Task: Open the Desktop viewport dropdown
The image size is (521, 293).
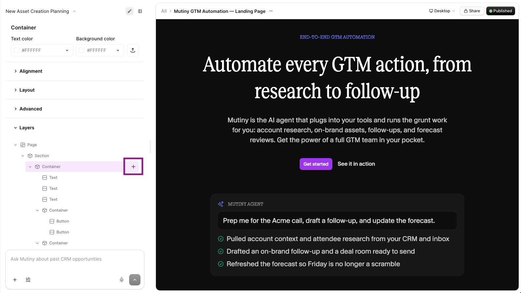Action: coord(442,11)
